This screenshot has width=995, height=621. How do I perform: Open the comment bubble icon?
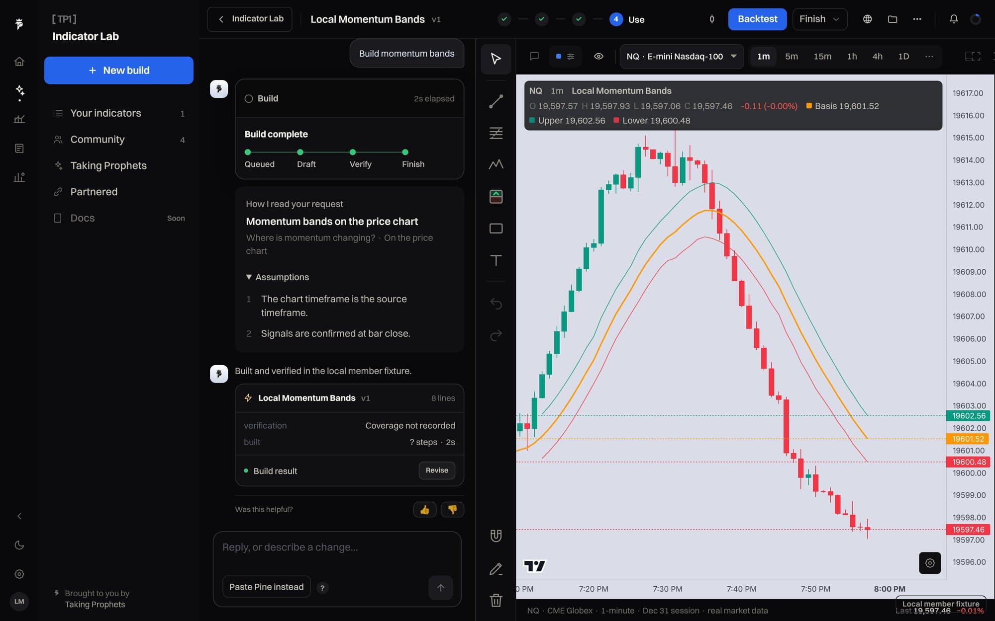pyautogui.click(x=534, y=56)
